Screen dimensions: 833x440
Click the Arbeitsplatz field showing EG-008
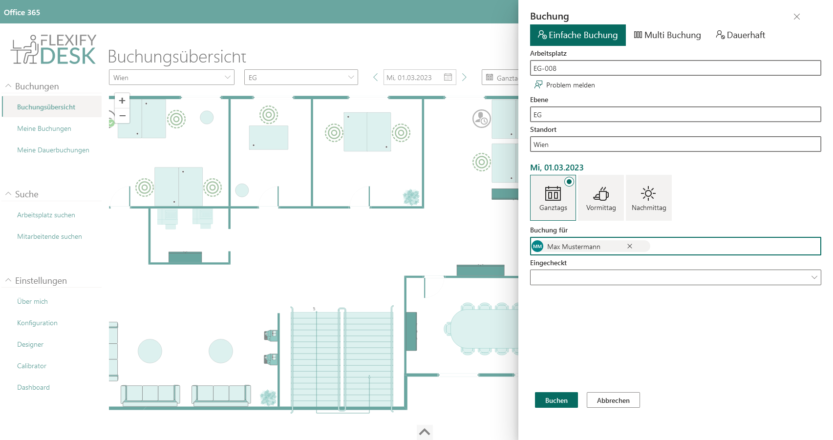[x=675, y=68]
